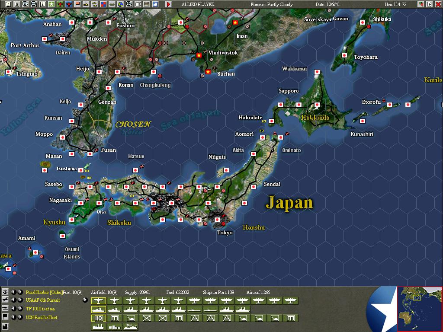Toggle the blue aircraft display icon
Image resolution: width=443 pixels, height=332 pixels.
(69, 4)
